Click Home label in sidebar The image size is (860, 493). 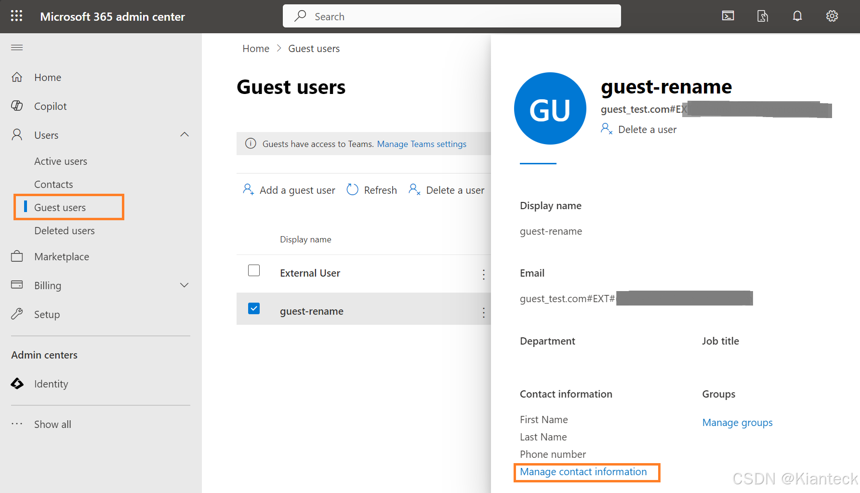tap(48, 78)
